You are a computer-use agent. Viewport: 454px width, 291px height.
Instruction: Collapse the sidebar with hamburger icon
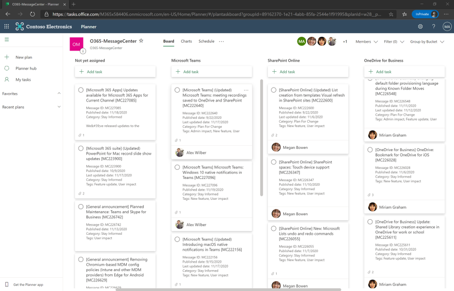pos(7,39)
